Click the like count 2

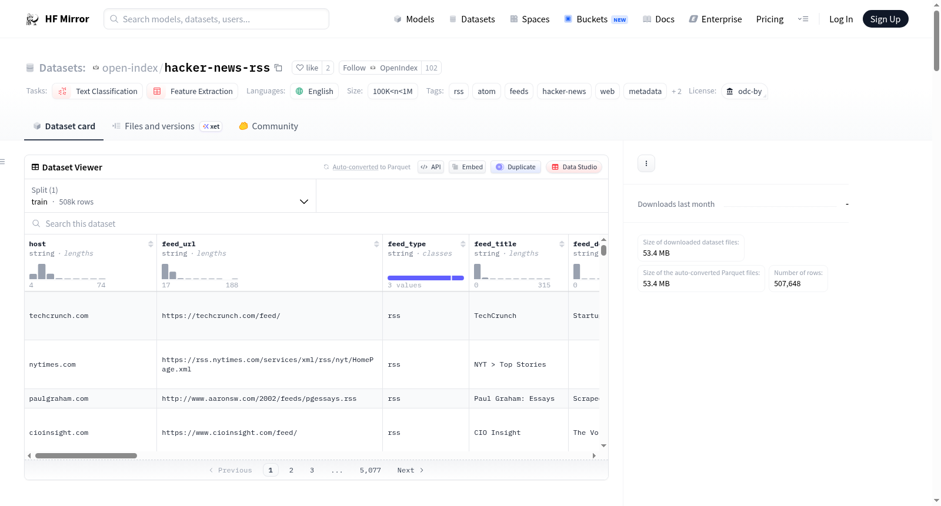click(x=328, y=68)
